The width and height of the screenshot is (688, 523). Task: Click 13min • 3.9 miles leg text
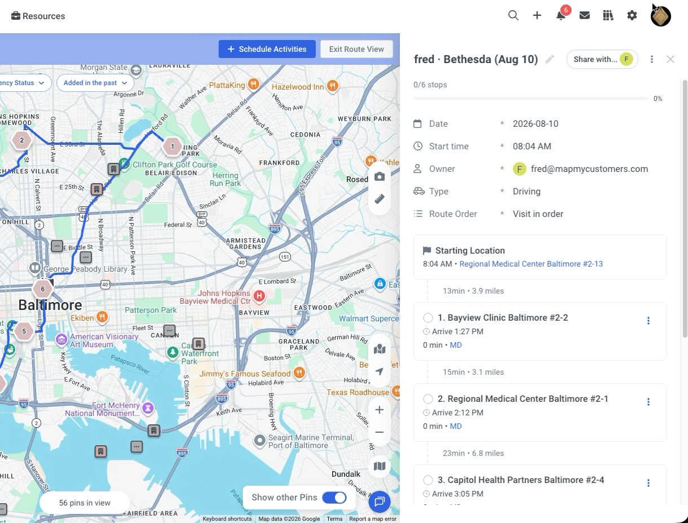(473, 291)
